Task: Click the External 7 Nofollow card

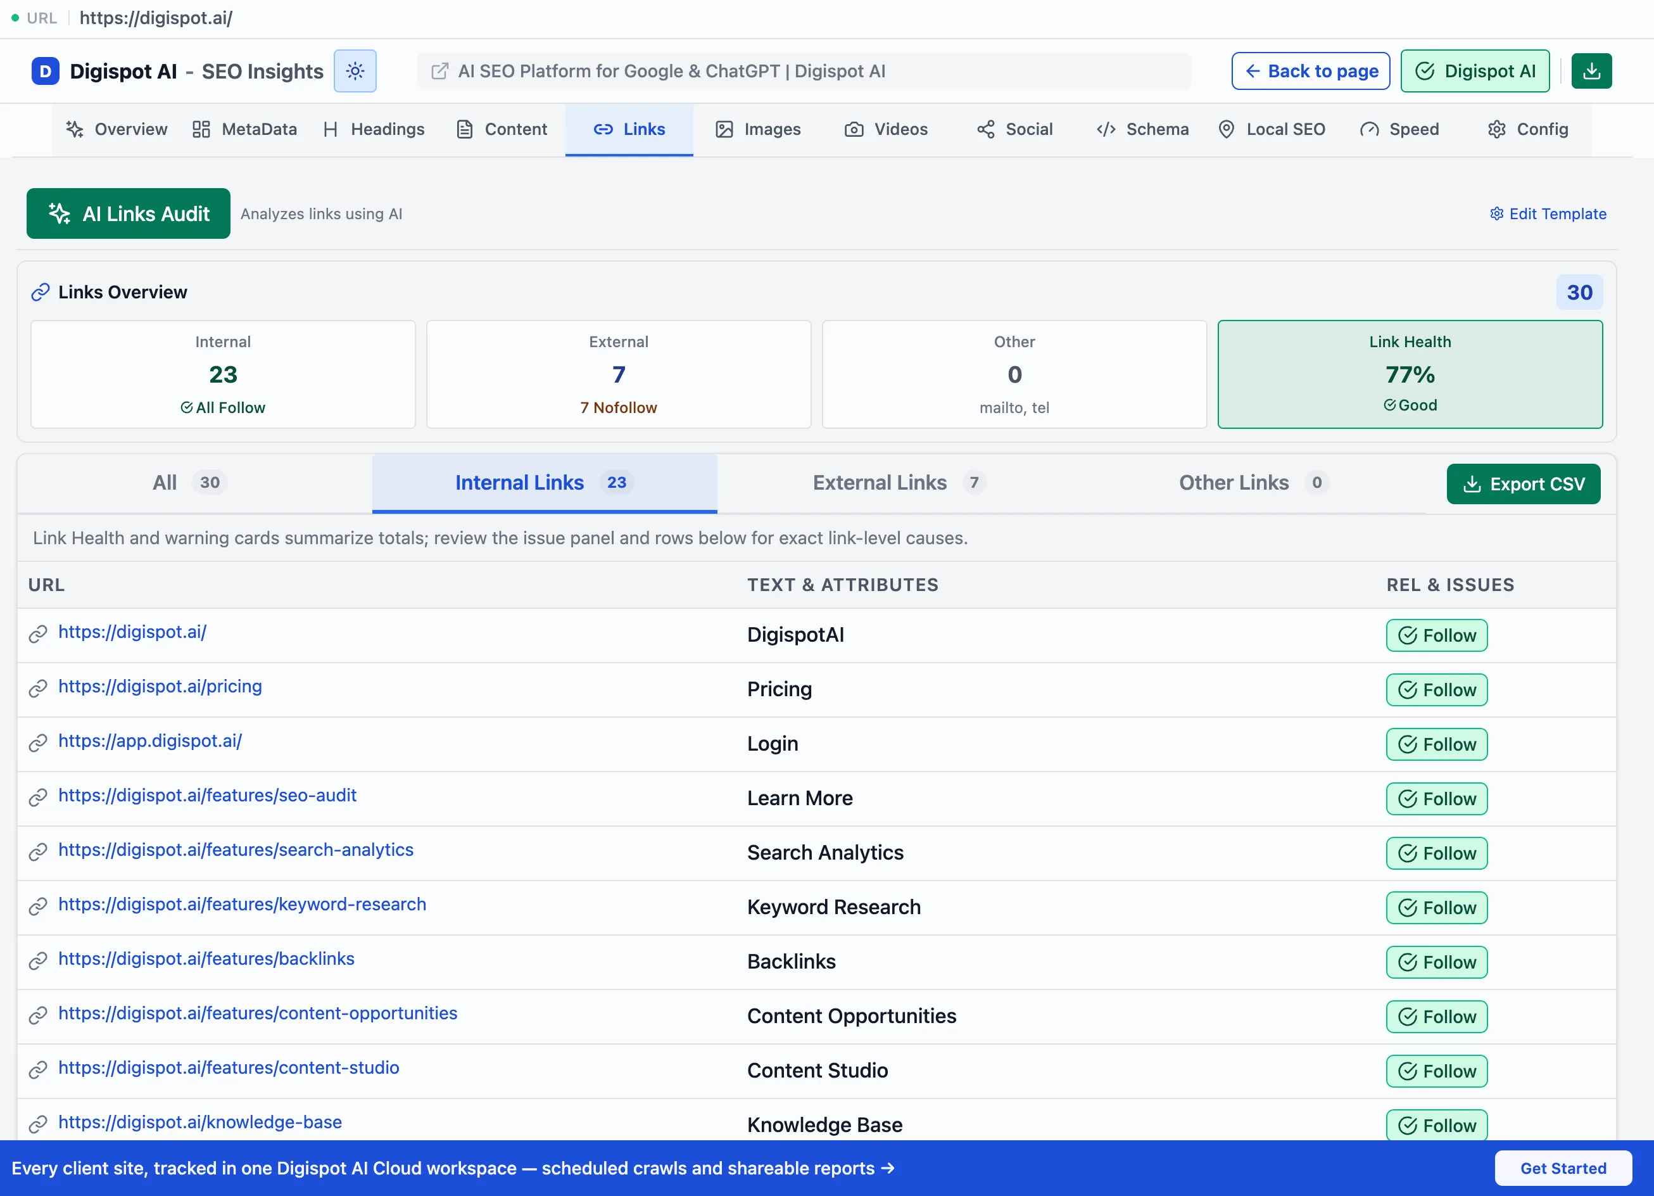Action: click(x=619, y=374)
